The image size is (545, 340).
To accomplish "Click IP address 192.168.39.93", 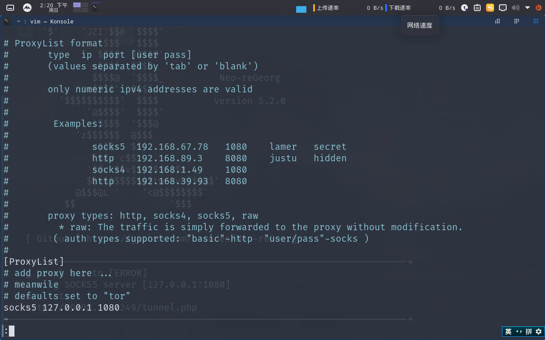I will point(173,181).
